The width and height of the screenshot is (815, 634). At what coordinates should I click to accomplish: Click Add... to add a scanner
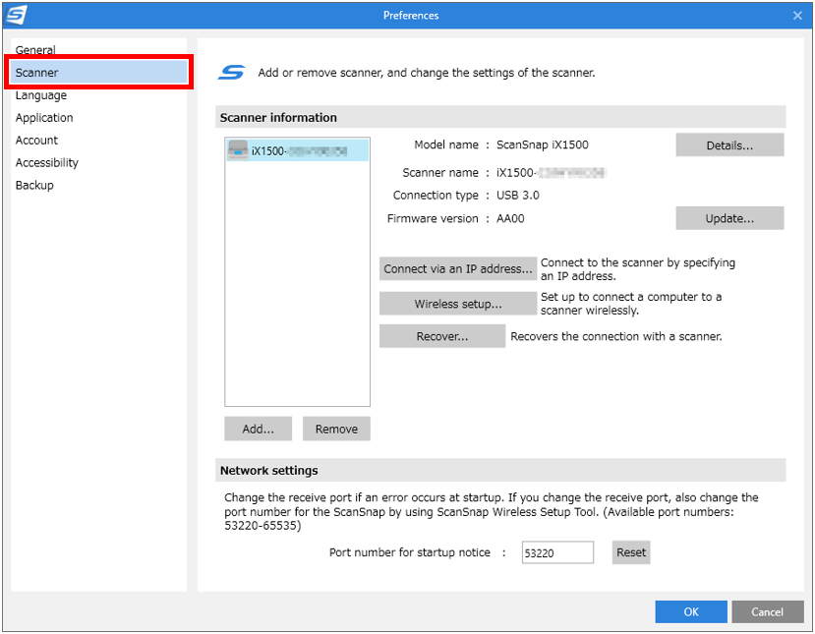(x=259, y=429)
